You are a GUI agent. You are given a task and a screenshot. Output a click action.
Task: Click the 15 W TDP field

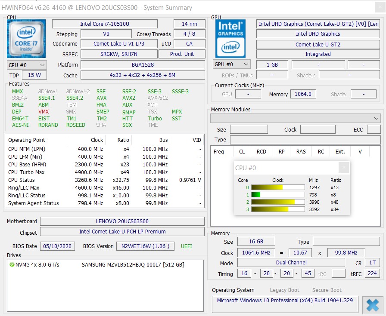tap(34, 75)
